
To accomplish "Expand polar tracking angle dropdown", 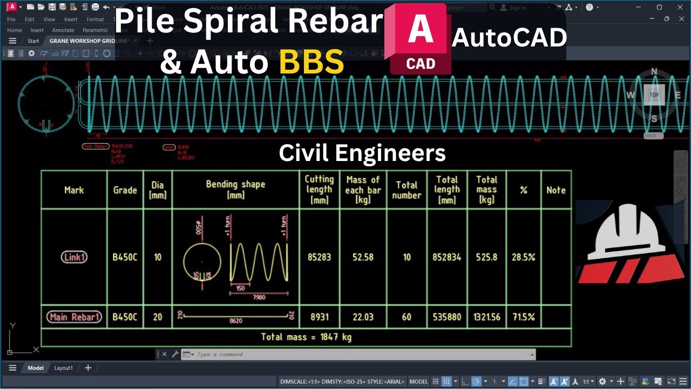I will coord(485,381).
